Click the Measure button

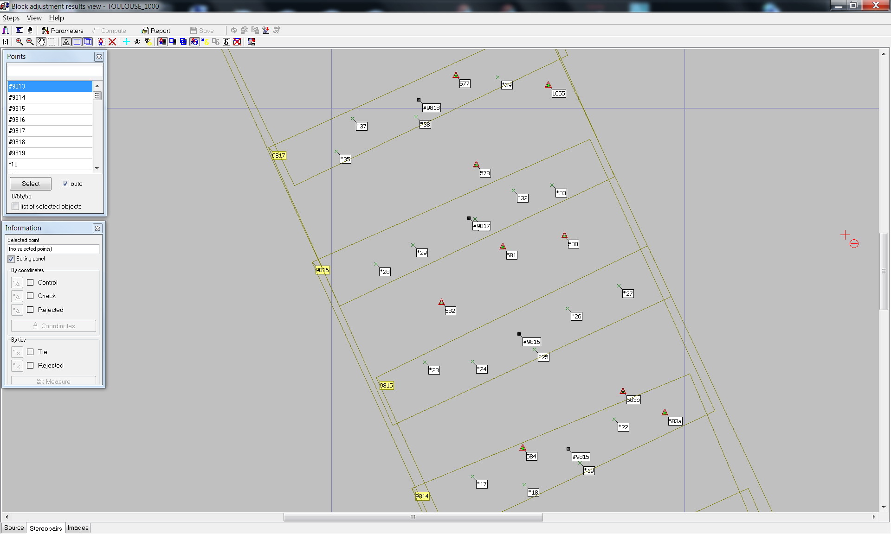53,381
